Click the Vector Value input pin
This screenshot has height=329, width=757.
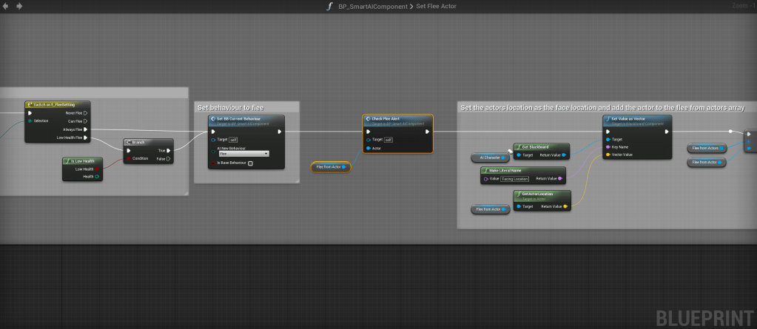tap(608, 155)
